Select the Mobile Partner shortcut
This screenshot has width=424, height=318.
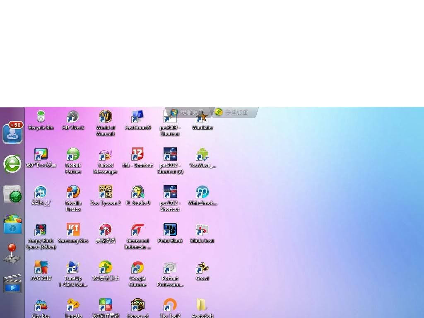[73, 154]
